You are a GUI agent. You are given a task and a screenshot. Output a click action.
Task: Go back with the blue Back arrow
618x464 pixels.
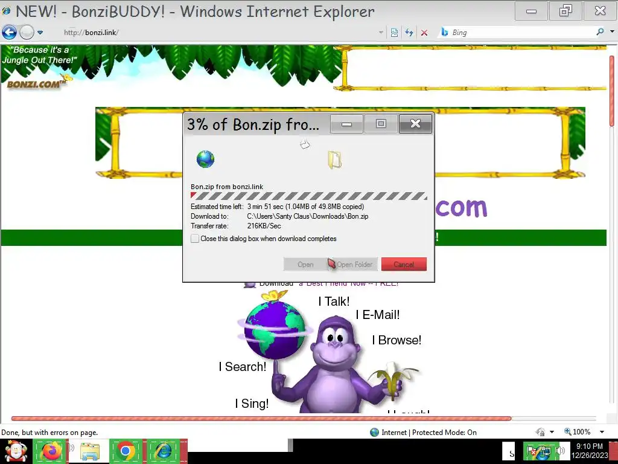coord(9,33)
